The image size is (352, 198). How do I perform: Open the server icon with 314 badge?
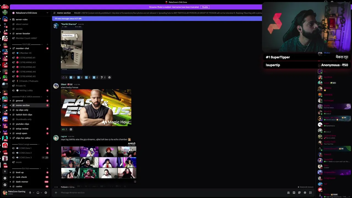(x=5, y=58)
